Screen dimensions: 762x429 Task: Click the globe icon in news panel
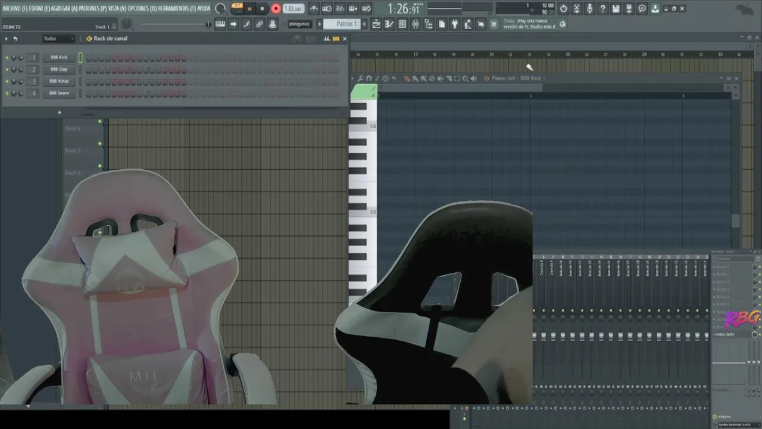pos(563,24)
